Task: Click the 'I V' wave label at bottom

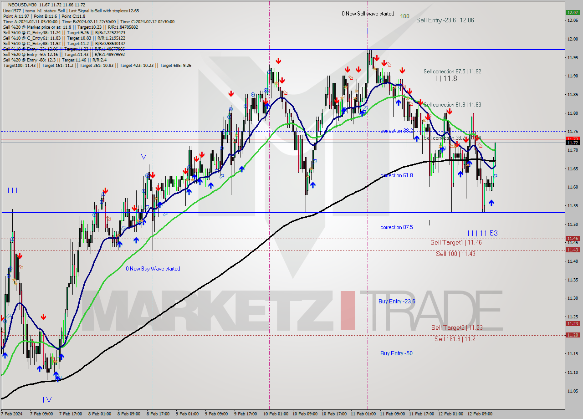Action: pos(47,400)
